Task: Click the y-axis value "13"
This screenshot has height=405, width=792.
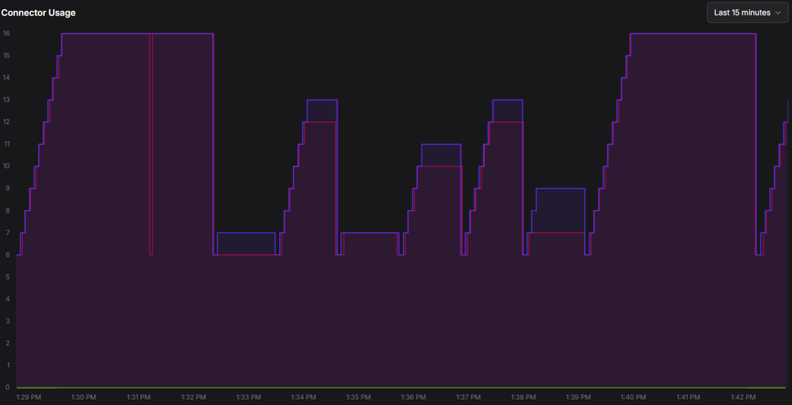Action: coord(6,100)
